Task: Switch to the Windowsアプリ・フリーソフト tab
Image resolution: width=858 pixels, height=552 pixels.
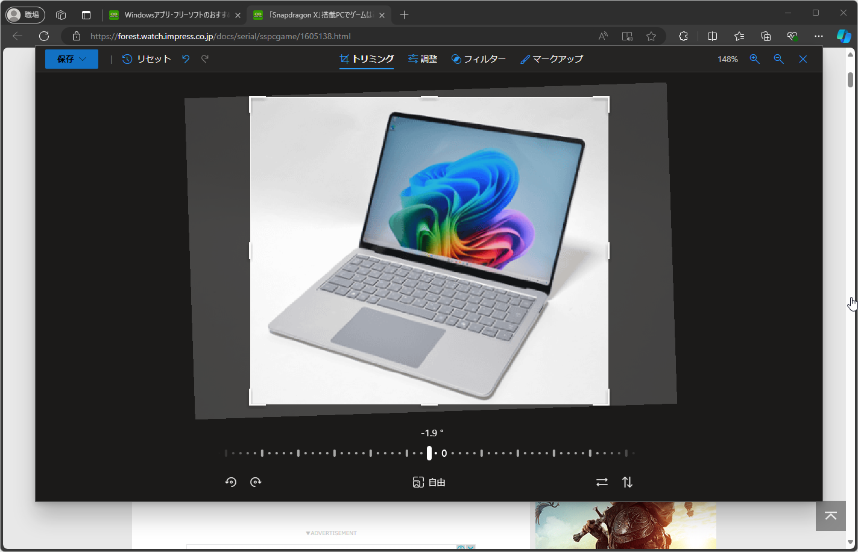Action: 175,15
